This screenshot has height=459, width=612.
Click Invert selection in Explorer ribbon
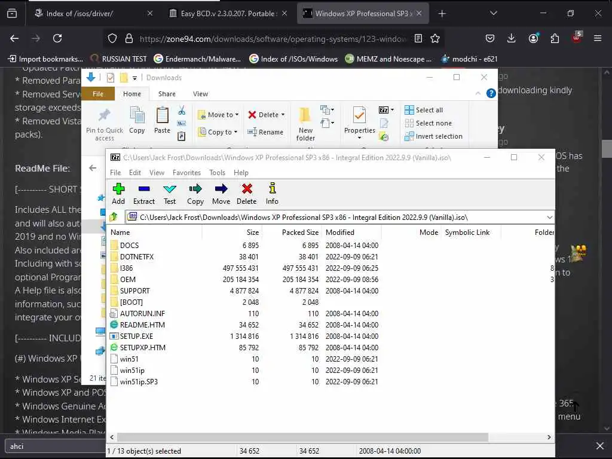click(434, 136)
